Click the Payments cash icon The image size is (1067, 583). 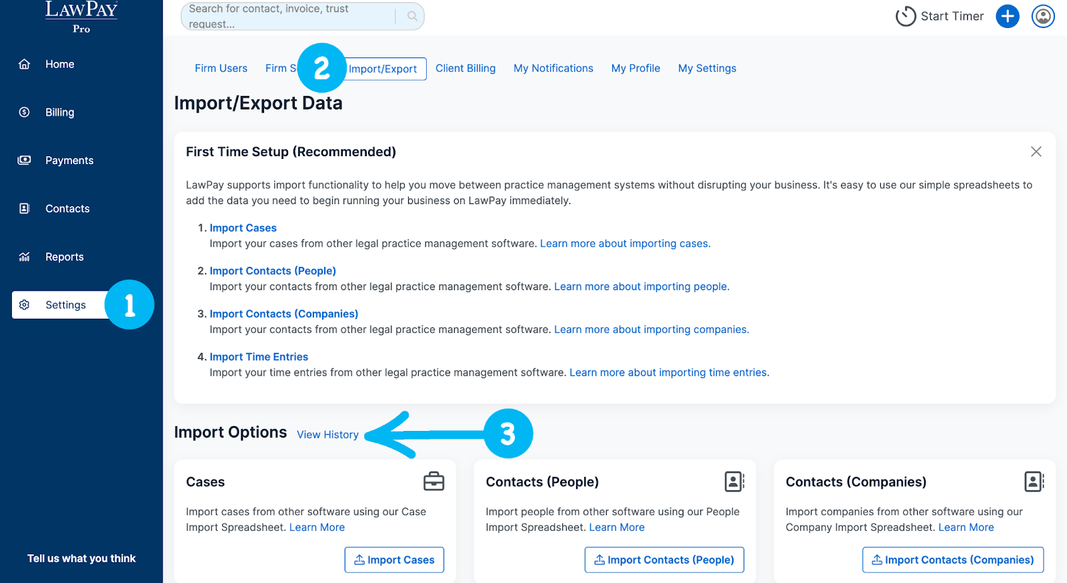25,160
